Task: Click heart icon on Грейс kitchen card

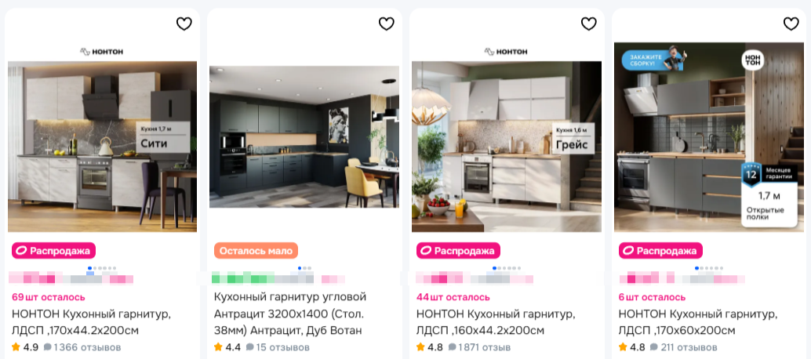Action: (588, 24)
